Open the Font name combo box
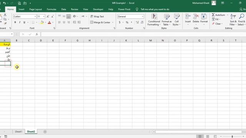Image resolution: width=246 pixels, height=138 pixels. (x=25, y=16)
